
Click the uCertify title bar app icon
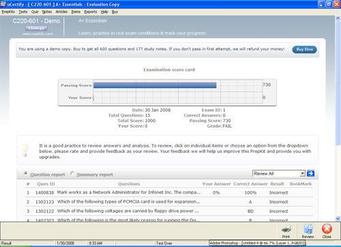pos(3,4)
